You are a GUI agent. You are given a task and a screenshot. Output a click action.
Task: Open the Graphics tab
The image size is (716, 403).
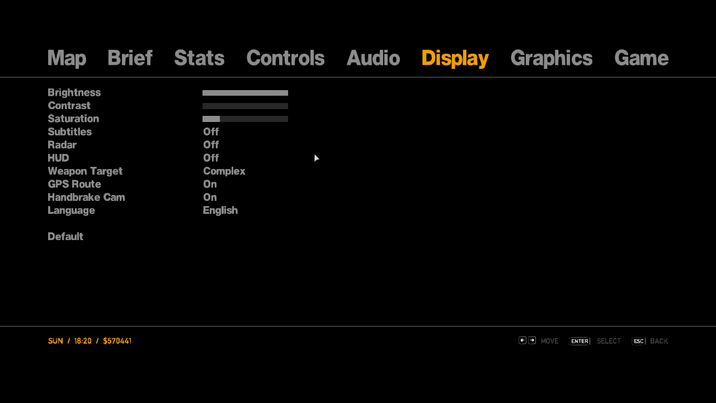[552, 58]
